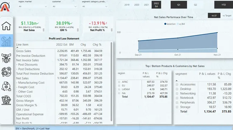Open the executive globe icon in sidebar
Viewport: 233px width, 130px height.
(x=6, y=100)
